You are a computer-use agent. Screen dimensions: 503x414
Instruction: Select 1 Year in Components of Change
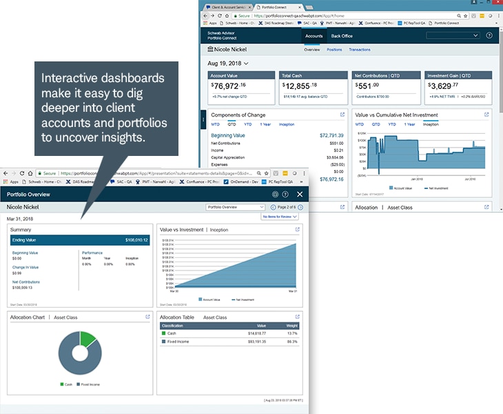click(x=265, y=124)
